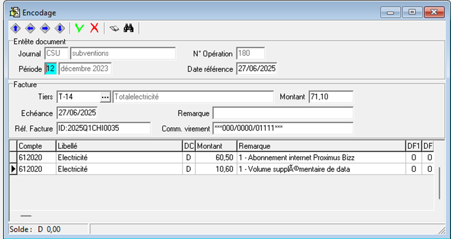Click the Libellé column header

[119, 146]
